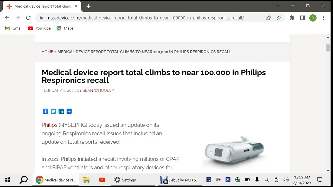Open Windows Security shield tray icon
The image size is (333, 187).
click(x=238, y=180)
